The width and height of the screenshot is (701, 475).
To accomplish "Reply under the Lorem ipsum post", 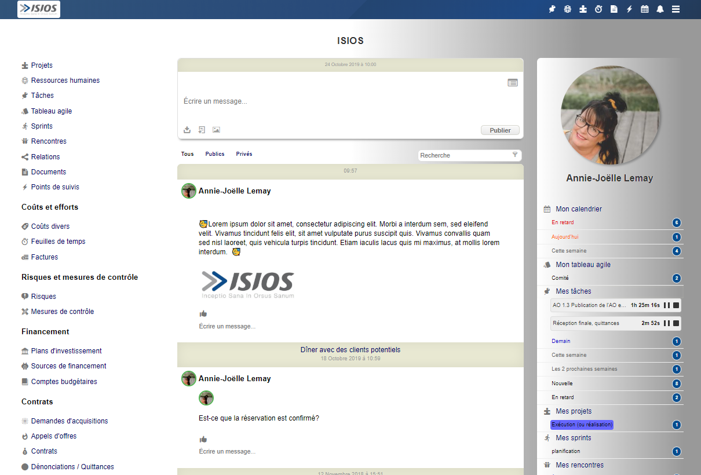I will [x=227, y=326].
